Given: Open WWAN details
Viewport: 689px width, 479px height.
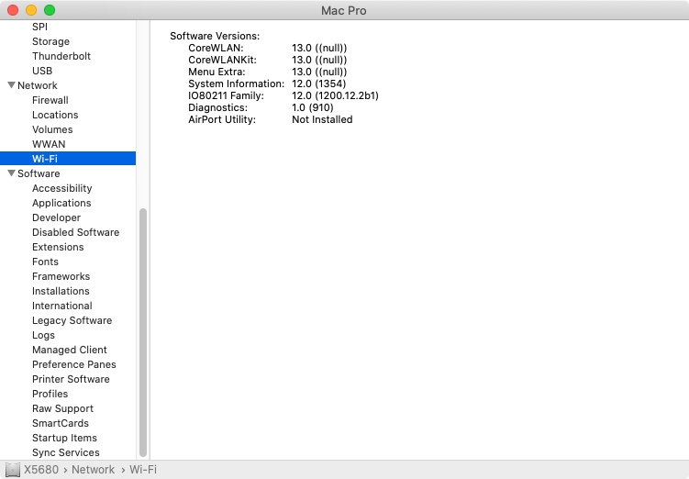Looking at the screenshot, I should (49, 144).
